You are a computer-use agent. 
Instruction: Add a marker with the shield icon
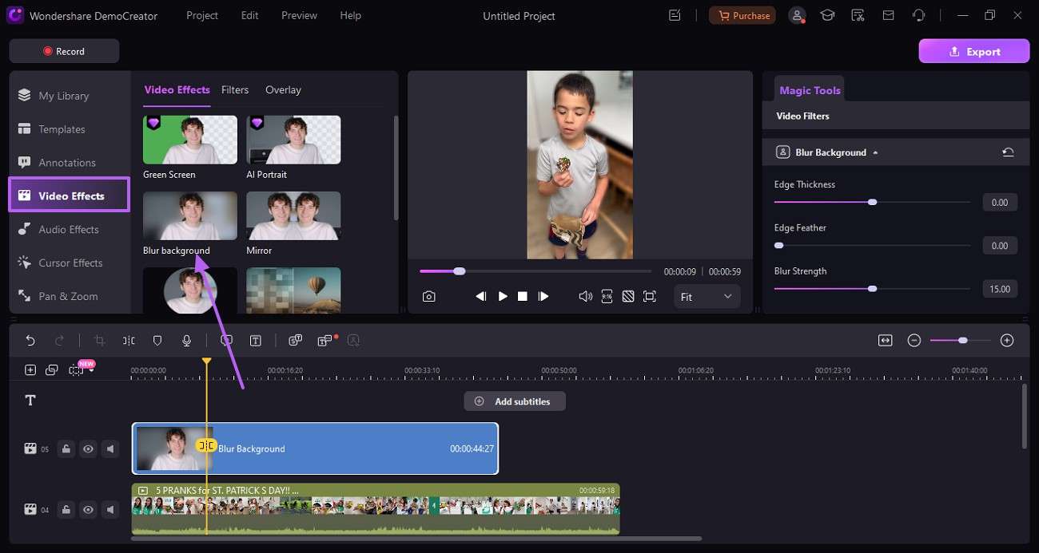pos(157,341)
